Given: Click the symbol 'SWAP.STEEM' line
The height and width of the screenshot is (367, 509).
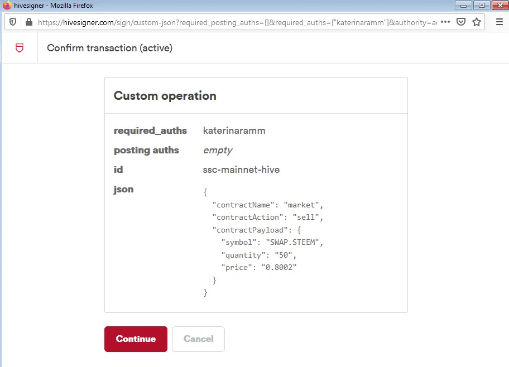Looking at the screenshot, I should 272,243.
